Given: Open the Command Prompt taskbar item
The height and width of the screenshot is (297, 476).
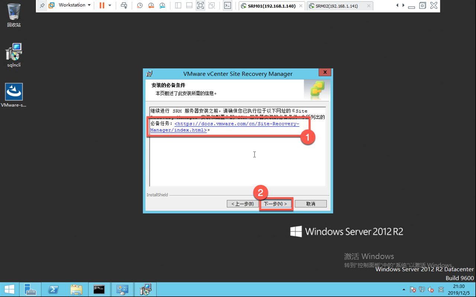Looking at the screenshot, I should (x=99, y=289).
